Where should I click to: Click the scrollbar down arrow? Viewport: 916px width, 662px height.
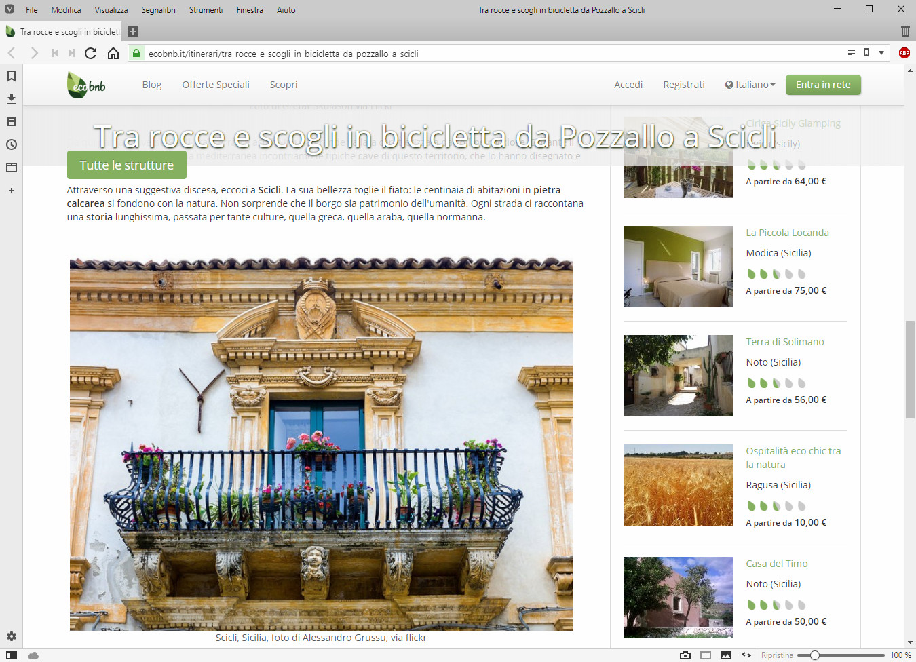click(x=910, y=643)
